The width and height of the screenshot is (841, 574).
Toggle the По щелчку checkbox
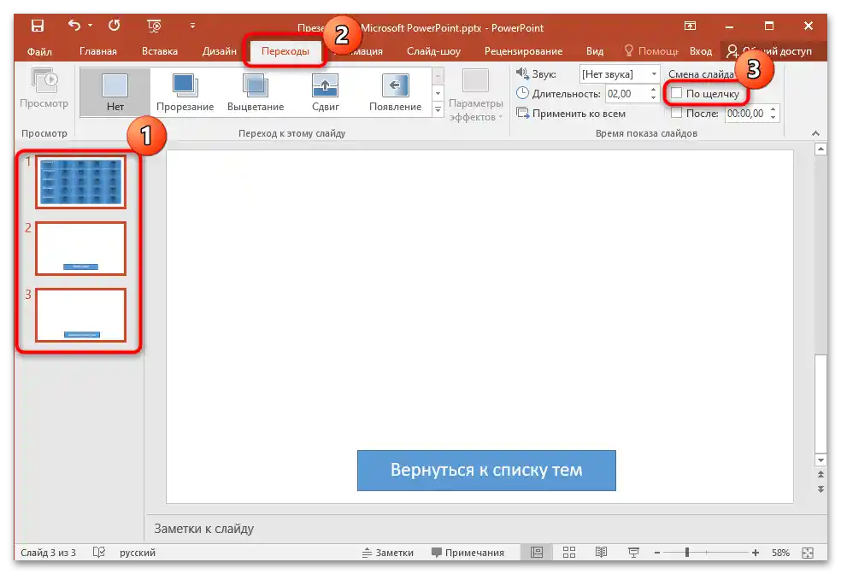[x=676, y=93]
